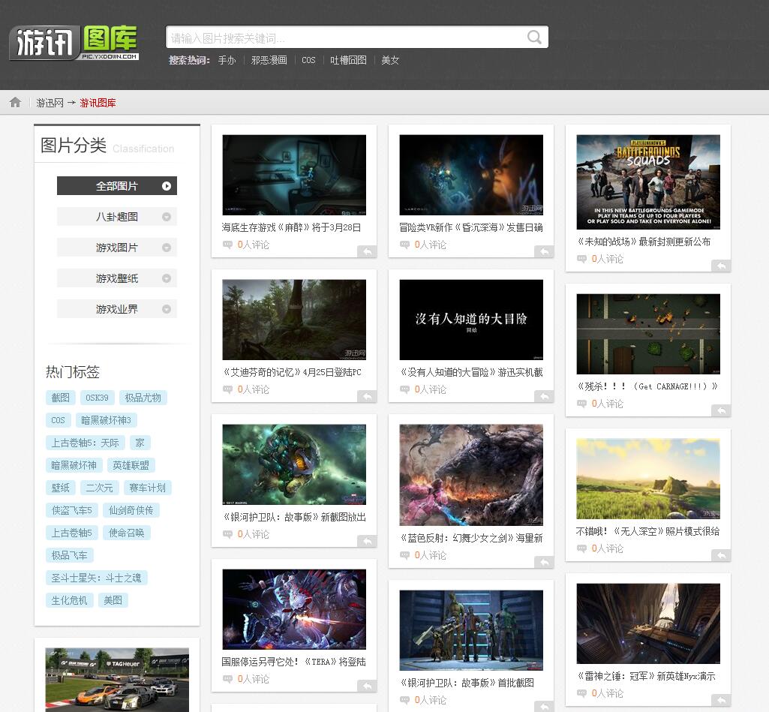
Task: Click share arrow on 冒险类VR新作 card
Action: (544, 251)
